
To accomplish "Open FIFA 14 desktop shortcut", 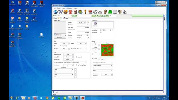I will click(27, 3).
